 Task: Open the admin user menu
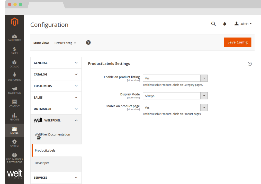tap(243, 24)
